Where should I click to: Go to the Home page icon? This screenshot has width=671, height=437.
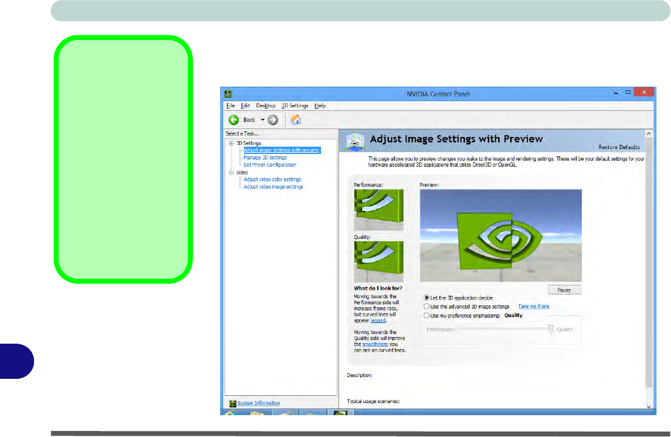[295, 120]
